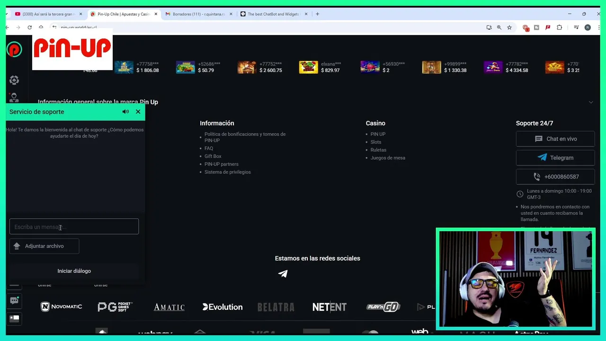Switch to The best ChatBot and Widgets tab
606x341 pixels.
tap(274, 14)
